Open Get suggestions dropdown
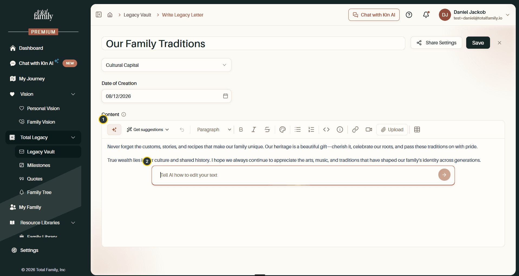Image resolution: width=519 pixels, height=276 pixels. click(148, 130)
